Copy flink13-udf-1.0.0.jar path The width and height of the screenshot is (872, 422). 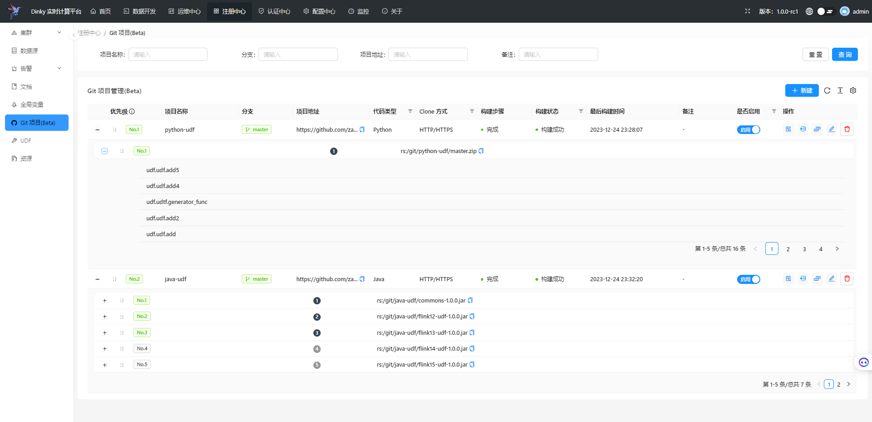472,333
